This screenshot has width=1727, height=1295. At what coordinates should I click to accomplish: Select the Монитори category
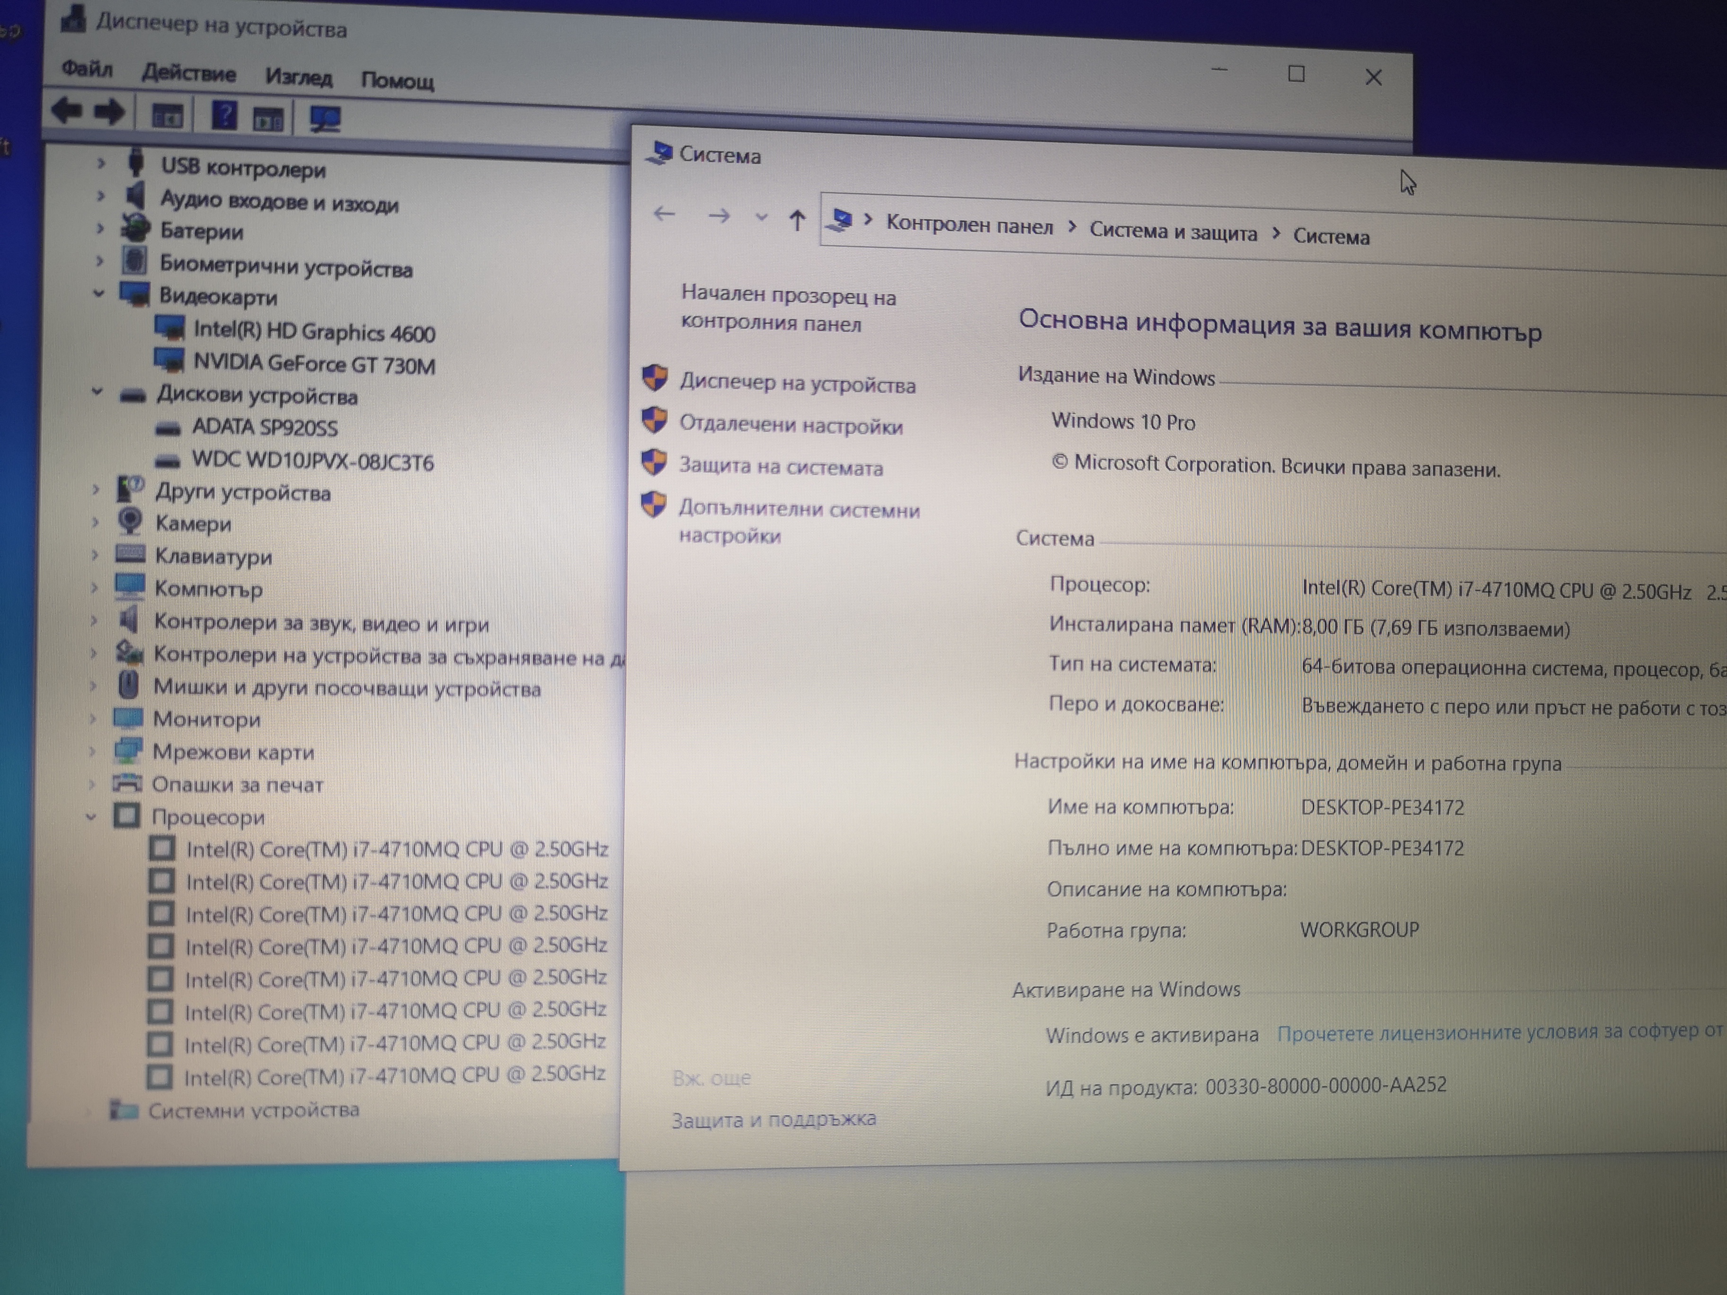(x=207, y=719)
